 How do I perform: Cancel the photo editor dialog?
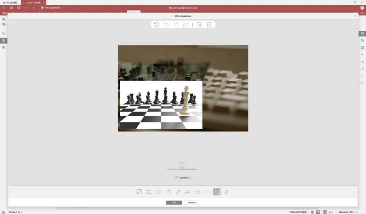coord(192,203)
